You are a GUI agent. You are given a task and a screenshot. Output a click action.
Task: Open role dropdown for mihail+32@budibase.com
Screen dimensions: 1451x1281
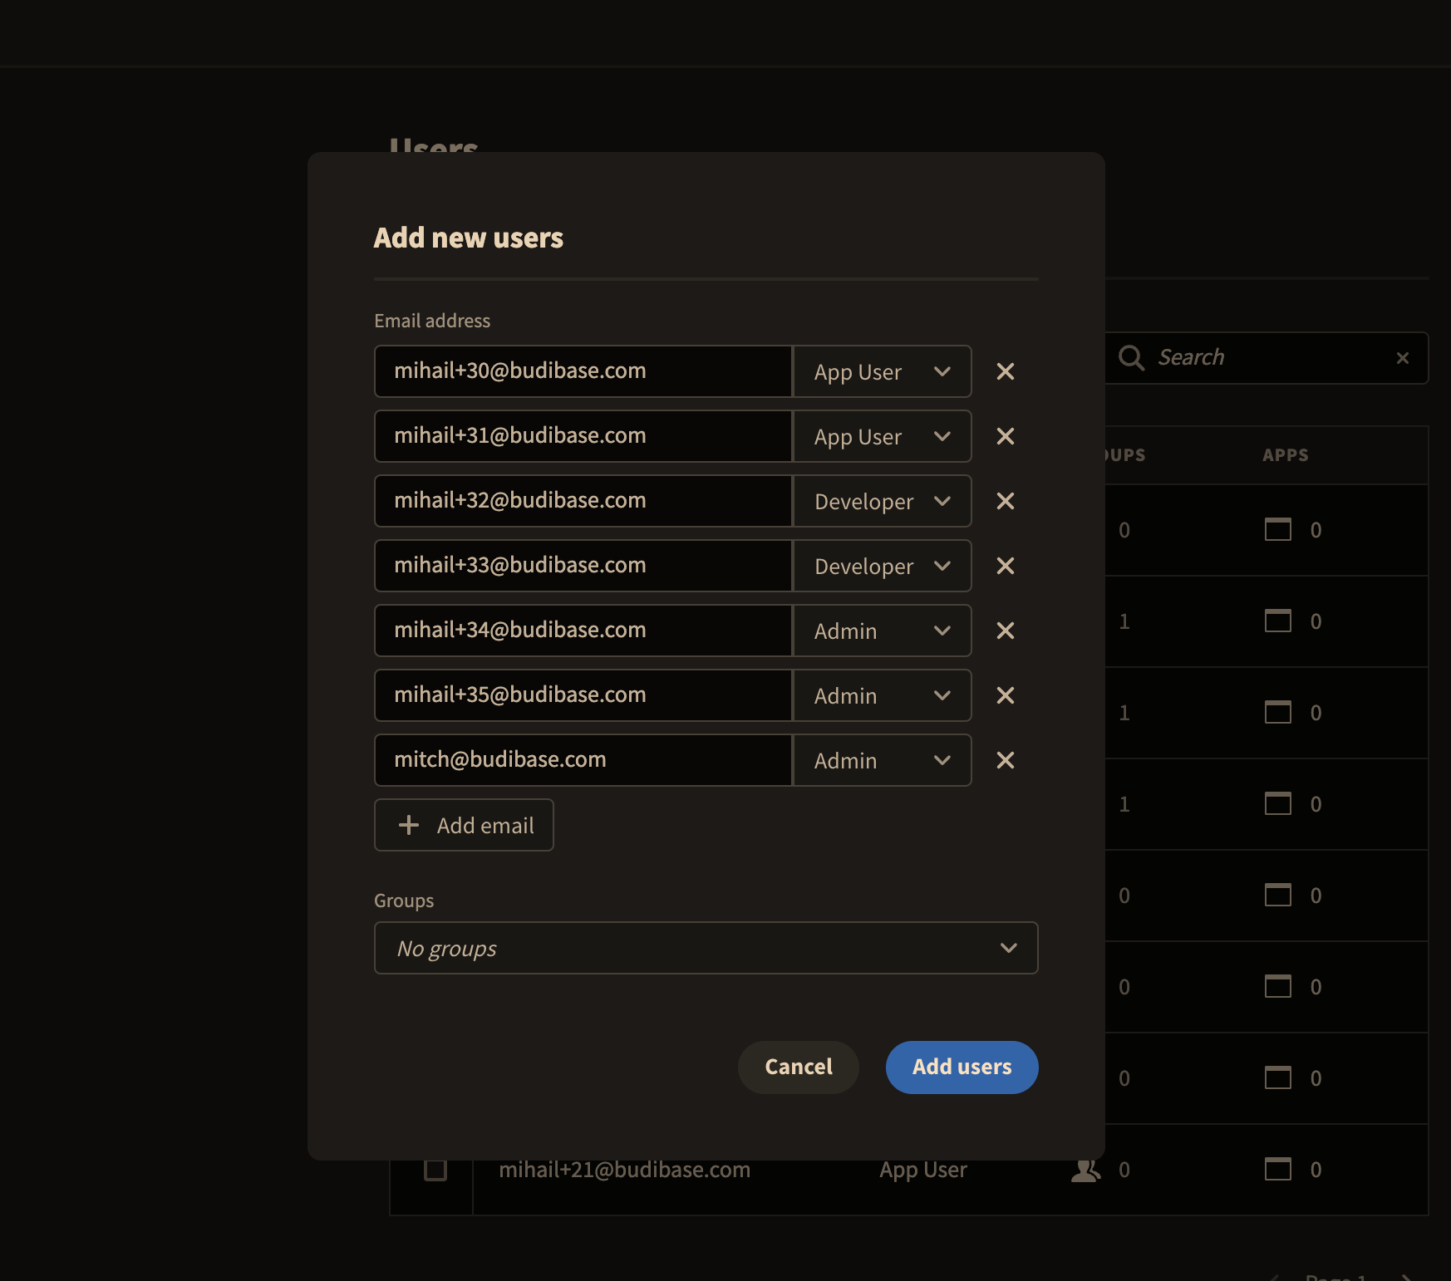point(882,501)
